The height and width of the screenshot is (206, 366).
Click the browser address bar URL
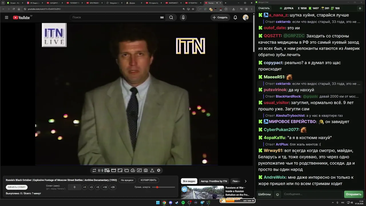tap(44, 9)
